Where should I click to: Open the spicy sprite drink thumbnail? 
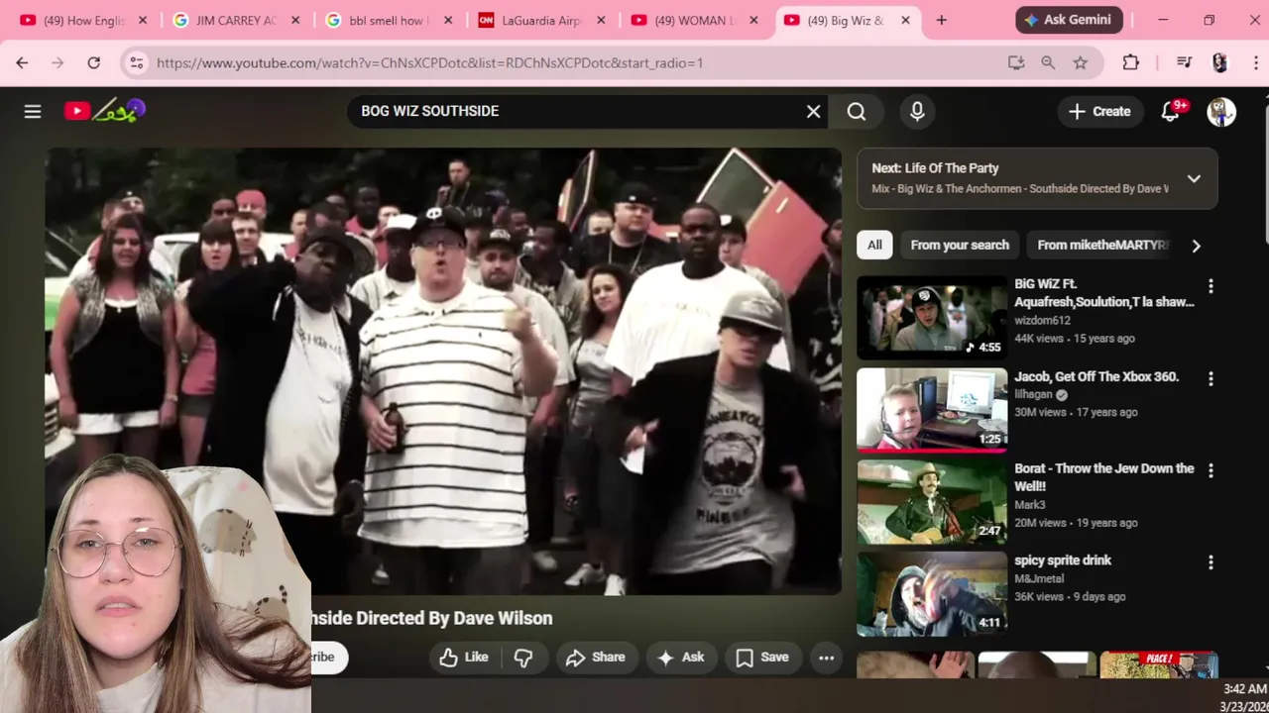[x=932, y=593]
